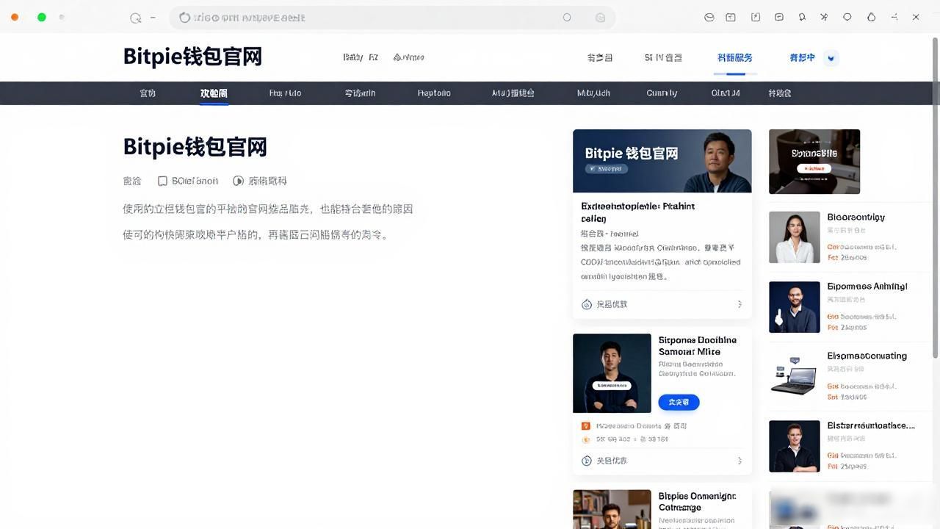Click inside the browser address bar
The image size is (940, 529).
[392, 18]
